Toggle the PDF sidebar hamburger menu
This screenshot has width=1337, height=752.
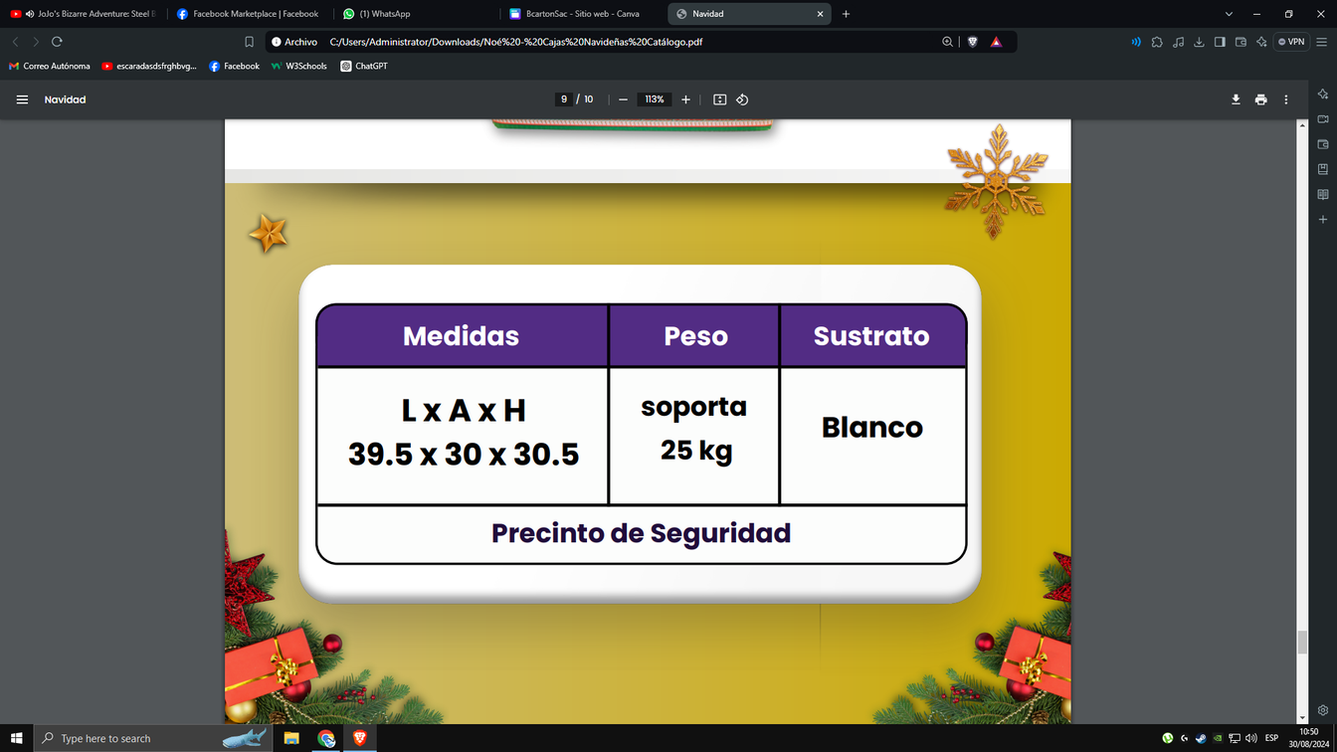coord(22,99)
